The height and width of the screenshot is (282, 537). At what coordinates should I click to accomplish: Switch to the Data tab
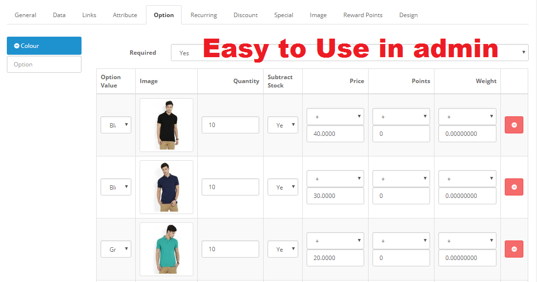pos(59,15)
